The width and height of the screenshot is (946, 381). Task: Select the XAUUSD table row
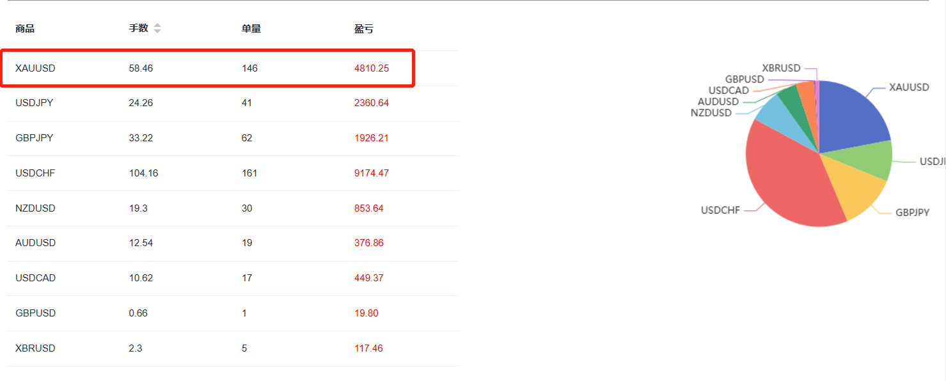(x=233, y=68)
